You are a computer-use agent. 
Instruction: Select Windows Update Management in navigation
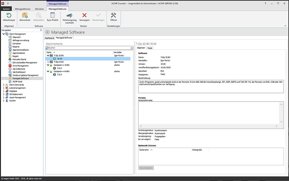pyautogui.click(x=25, y=75)
